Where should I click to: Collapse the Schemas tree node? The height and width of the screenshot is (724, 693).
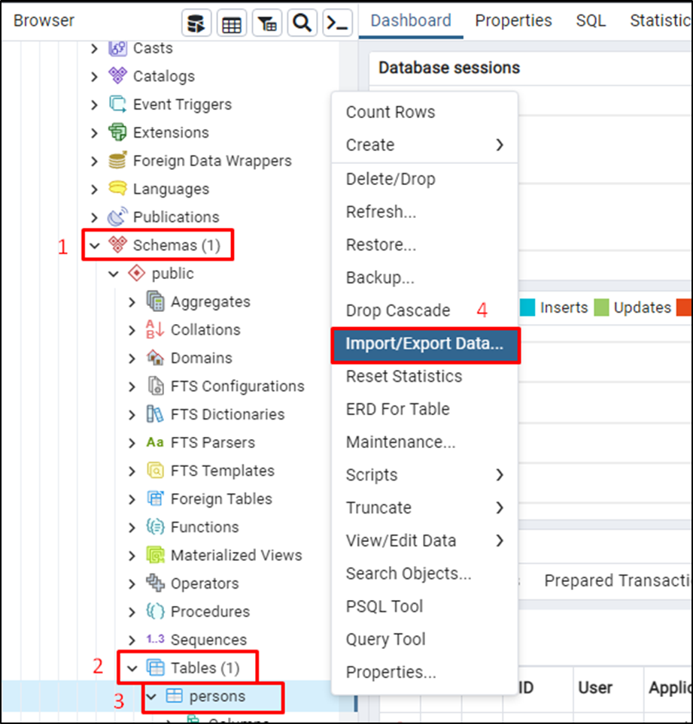click(94, 245)
